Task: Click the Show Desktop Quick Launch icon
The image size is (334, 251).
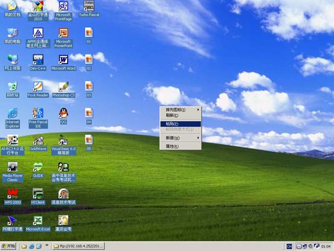Action: point(39,247)
